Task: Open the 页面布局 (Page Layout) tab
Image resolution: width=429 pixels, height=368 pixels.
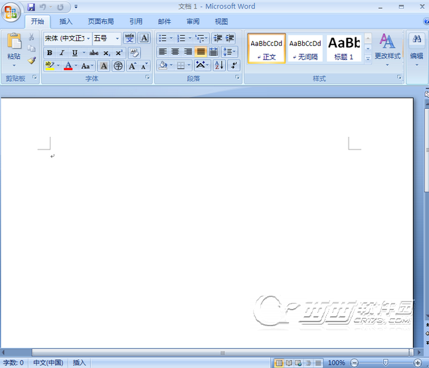Action: click(101, 22)
